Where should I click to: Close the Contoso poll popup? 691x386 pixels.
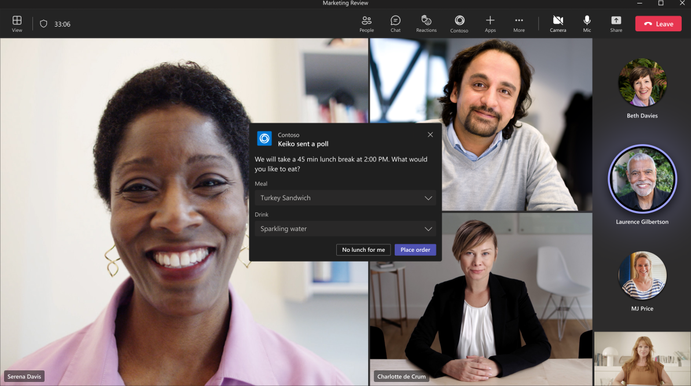(x=430, y=135)
